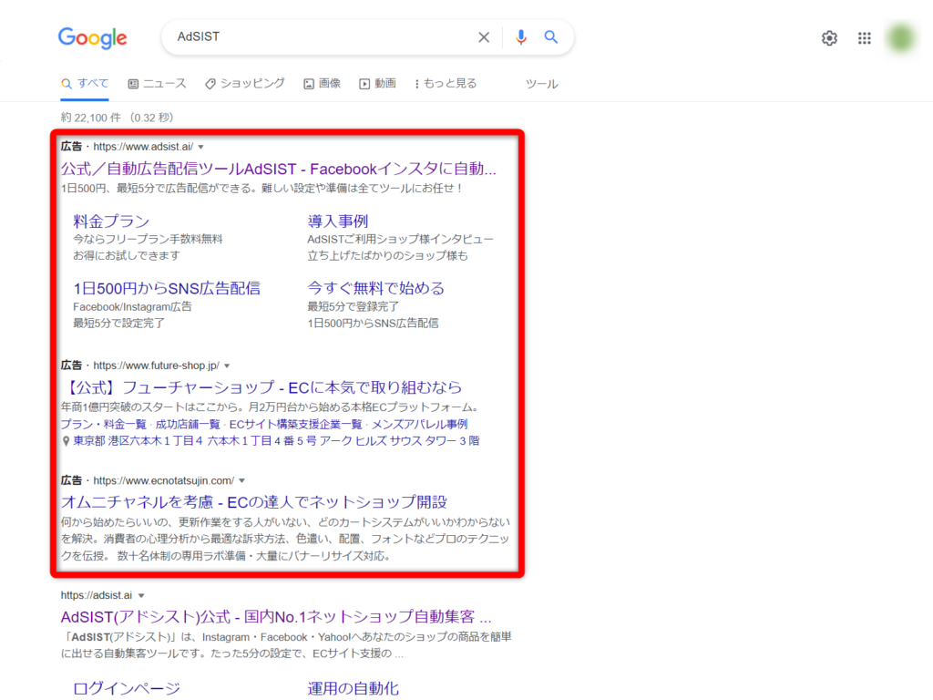This screenshot has width=933, height=700.
Task: Open the 【公式】フューチャーショップ ad headline
Action: tap(261, 387)
